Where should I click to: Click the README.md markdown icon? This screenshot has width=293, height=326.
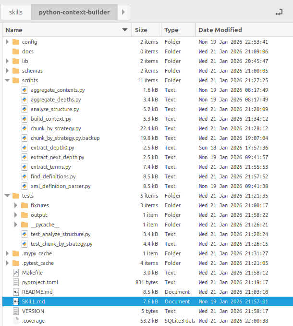coord(16,292)
